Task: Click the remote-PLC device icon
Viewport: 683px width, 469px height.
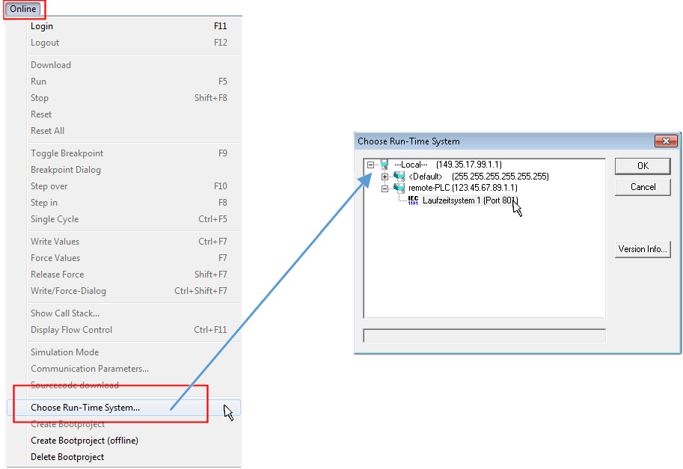Action: (x=399, y=188)
